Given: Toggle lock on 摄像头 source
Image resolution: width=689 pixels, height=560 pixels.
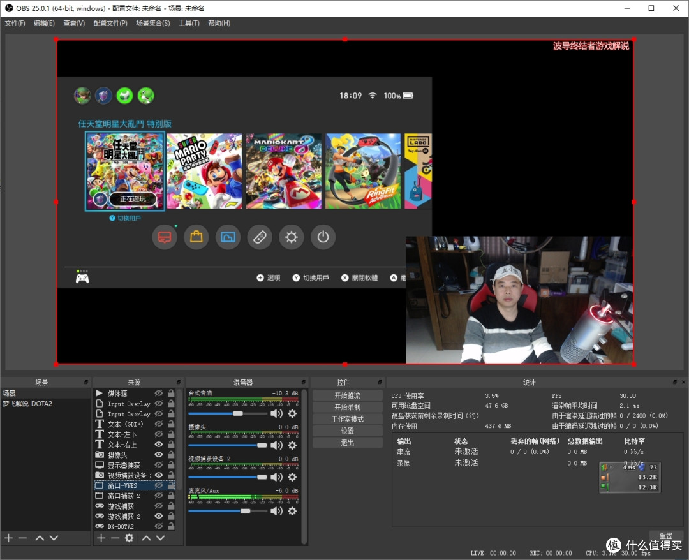Looking at the screenshot, I should coord(172,455).
